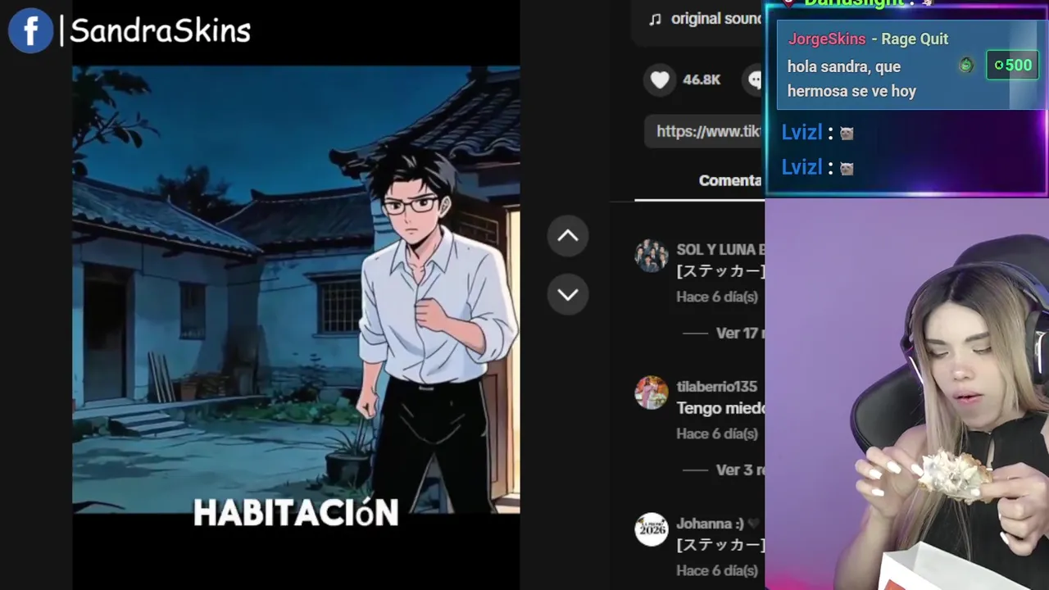Screen dimensions: 1049x590
Task: Switch to the Comentarios tab
Action: [x=731, y=180]
